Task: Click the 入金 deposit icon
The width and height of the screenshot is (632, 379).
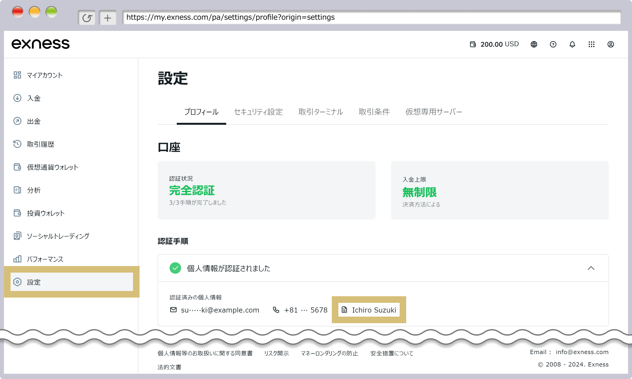Action: [17, 98]
